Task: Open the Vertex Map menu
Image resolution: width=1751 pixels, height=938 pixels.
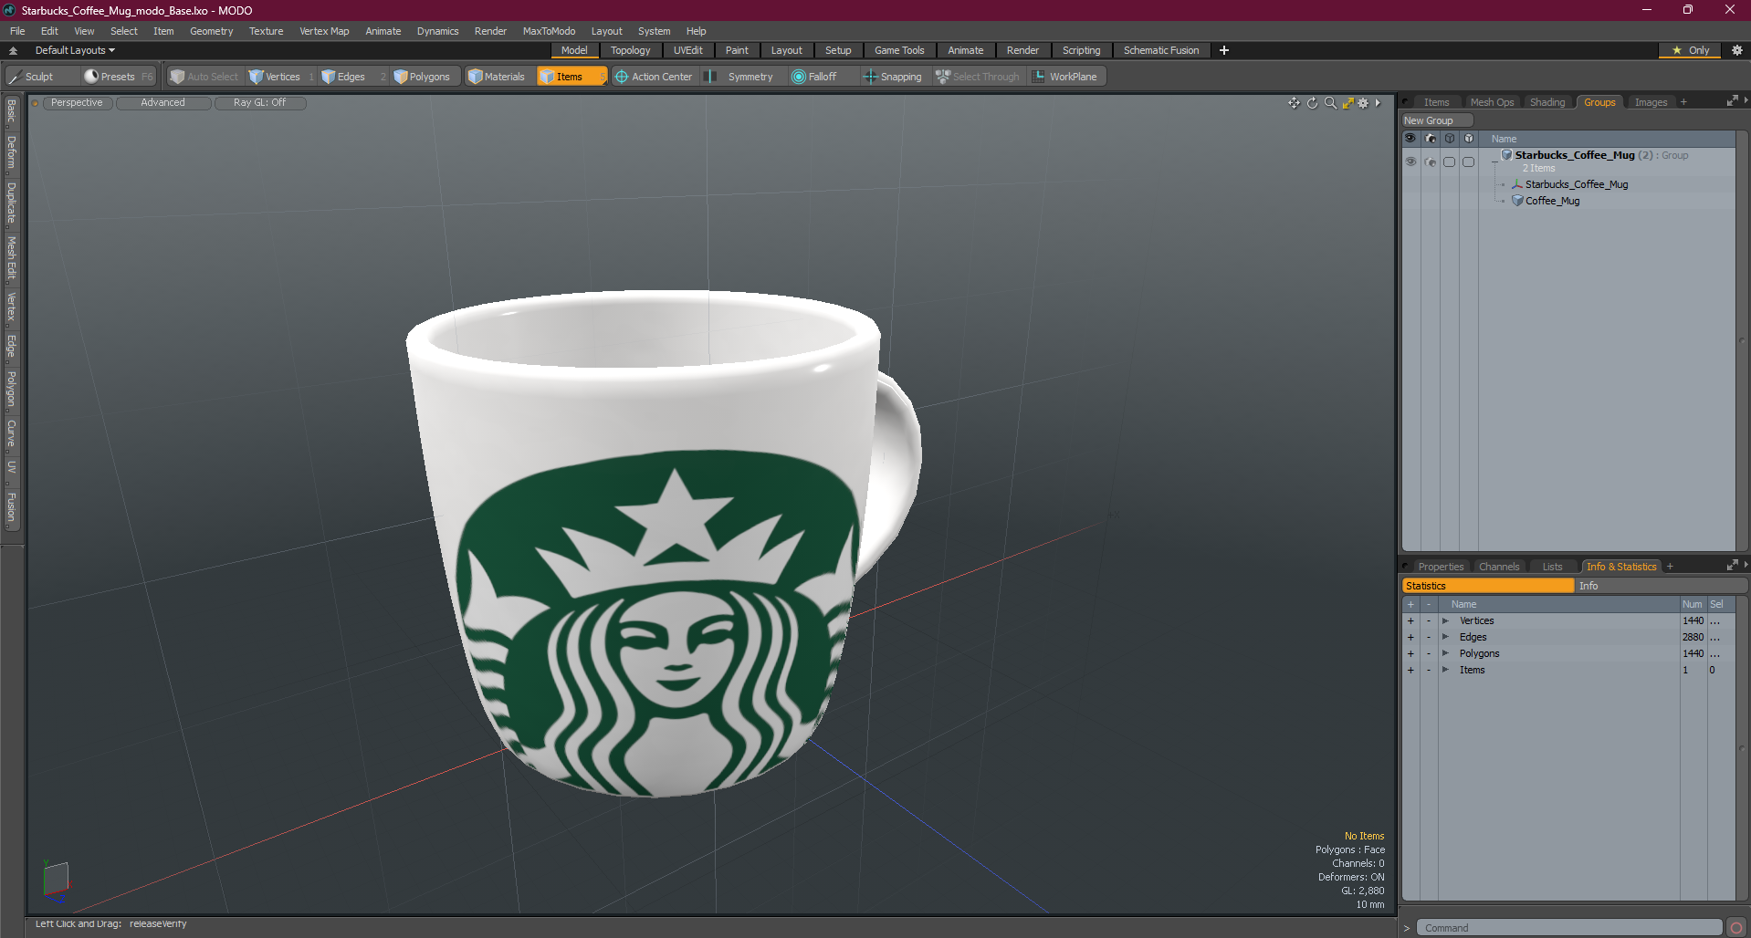Action: pyautogui.click(x=324, y=31)
